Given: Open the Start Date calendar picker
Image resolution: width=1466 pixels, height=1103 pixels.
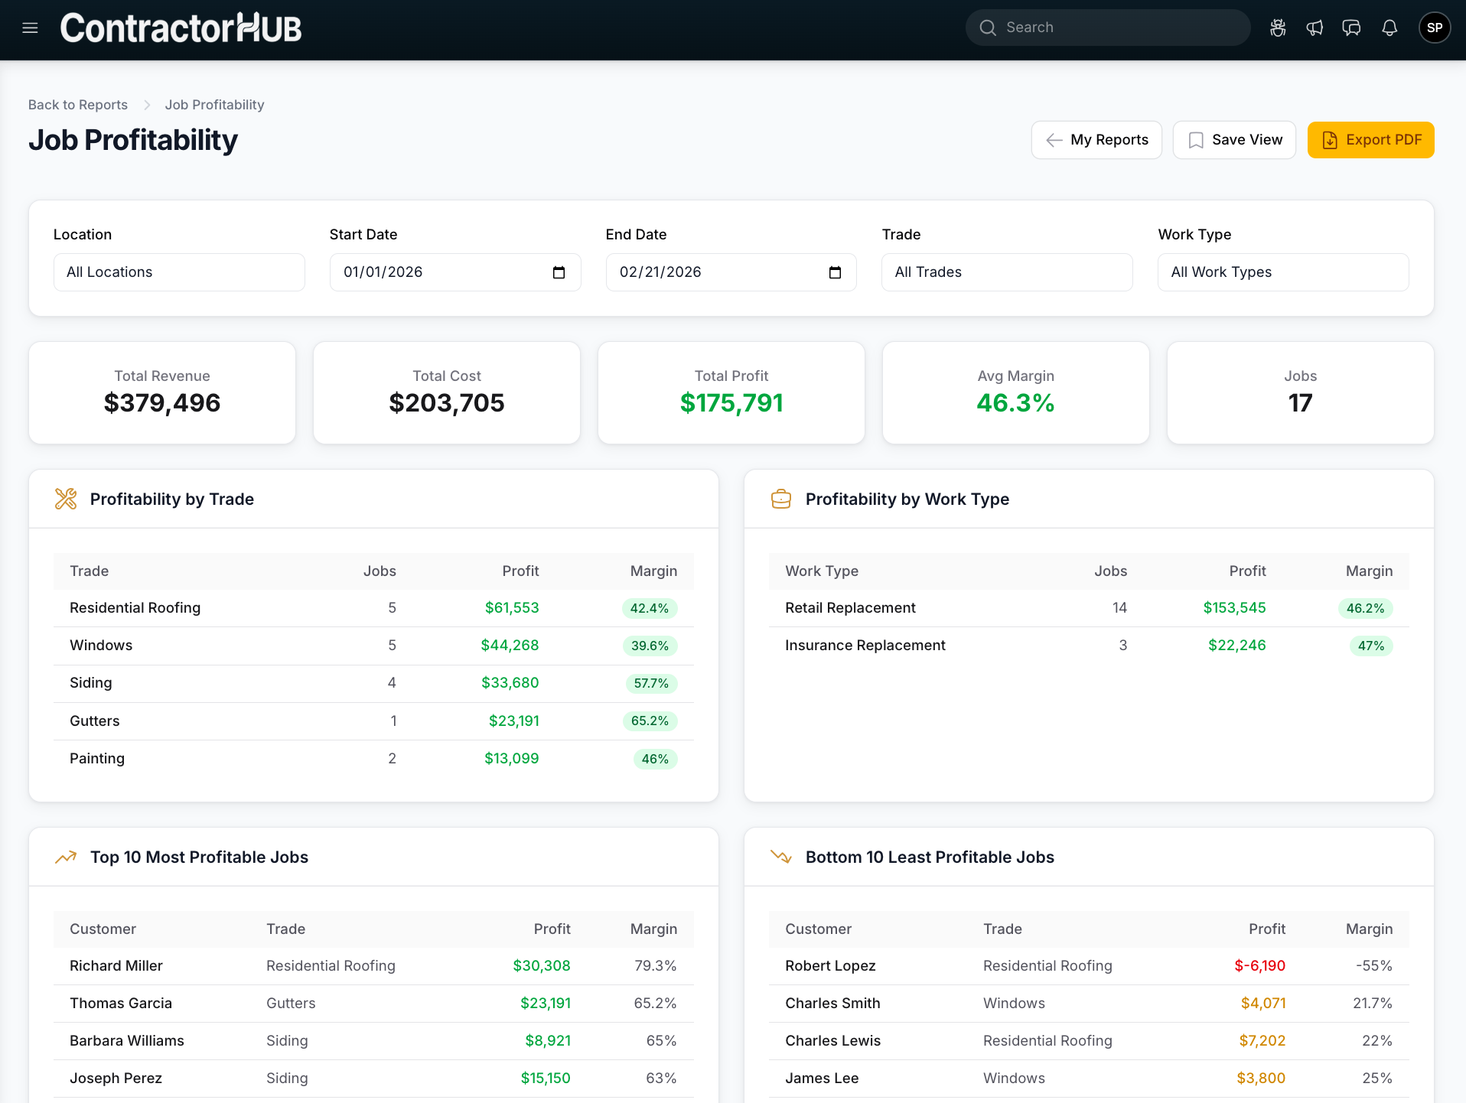Looking at the screenshot, I should coord(559,272).
